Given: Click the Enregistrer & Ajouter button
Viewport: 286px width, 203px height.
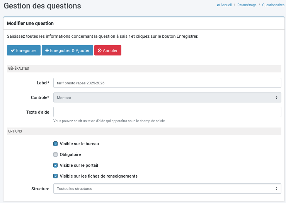Looking at the screenshot, I should coord(67,50).
